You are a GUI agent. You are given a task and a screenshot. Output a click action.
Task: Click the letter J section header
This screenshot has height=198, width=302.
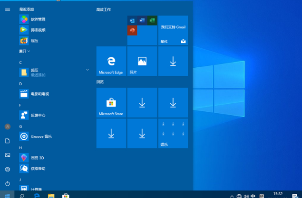coord(20,180)
